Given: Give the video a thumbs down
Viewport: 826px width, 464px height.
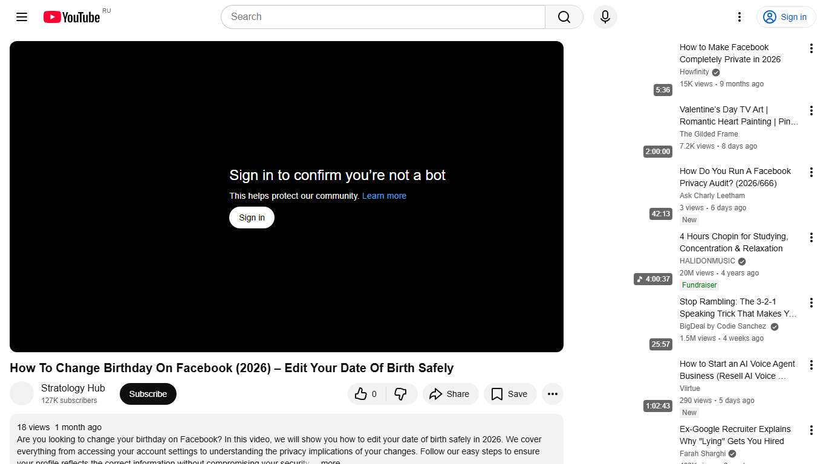Looking at the screenshot, I should [x=401, y=393].
